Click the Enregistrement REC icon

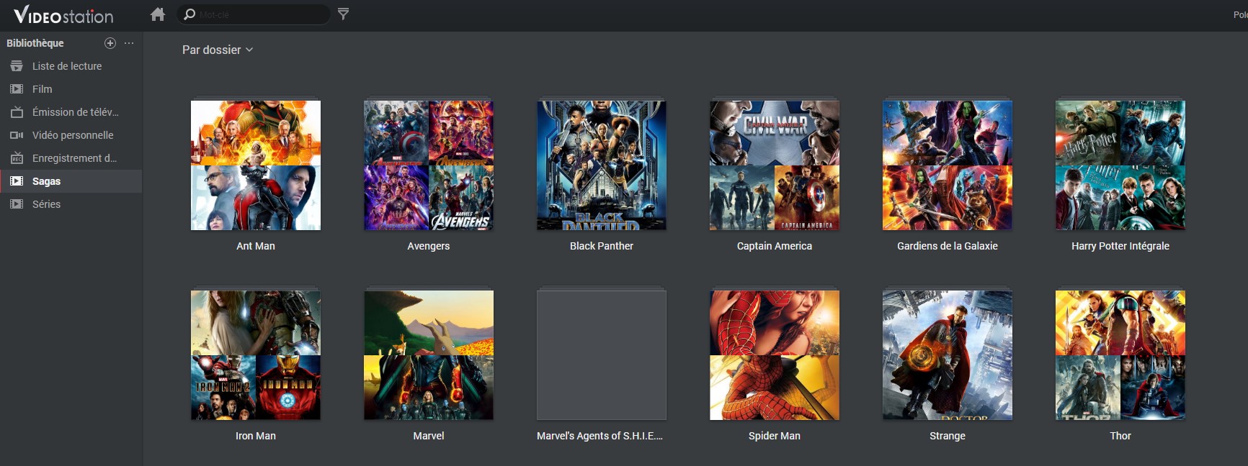coord(17,158)
